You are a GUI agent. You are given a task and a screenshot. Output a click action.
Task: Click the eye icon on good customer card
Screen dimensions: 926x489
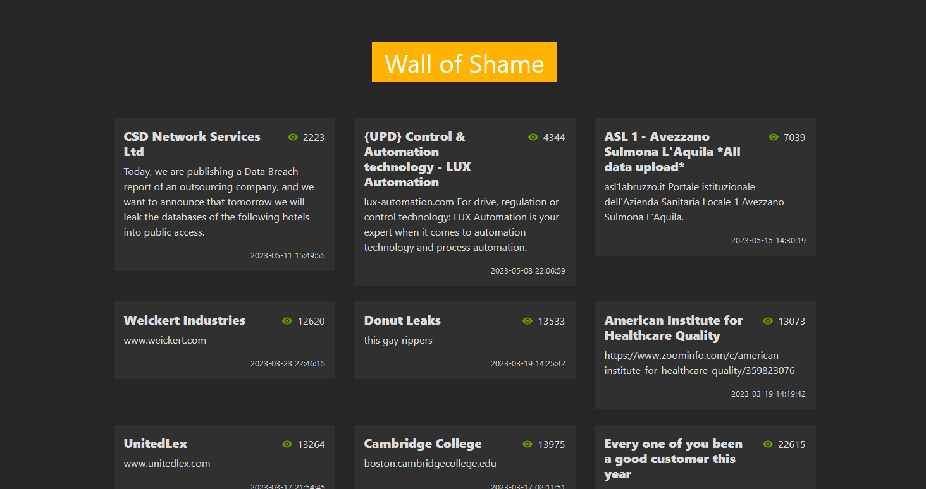(768, 444)
